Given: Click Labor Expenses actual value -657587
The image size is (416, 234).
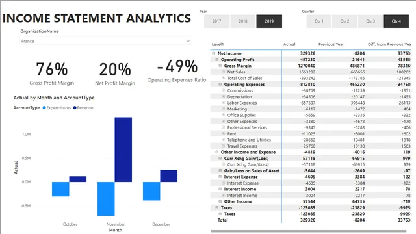Looking at the screenshot, I should click(x=307, y=103).
